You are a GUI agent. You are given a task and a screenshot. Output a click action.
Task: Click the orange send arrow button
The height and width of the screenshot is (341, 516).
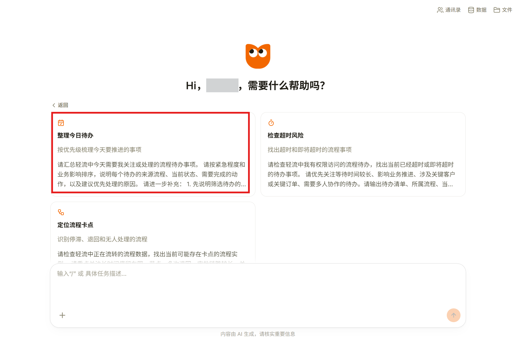tap(454, 315)
